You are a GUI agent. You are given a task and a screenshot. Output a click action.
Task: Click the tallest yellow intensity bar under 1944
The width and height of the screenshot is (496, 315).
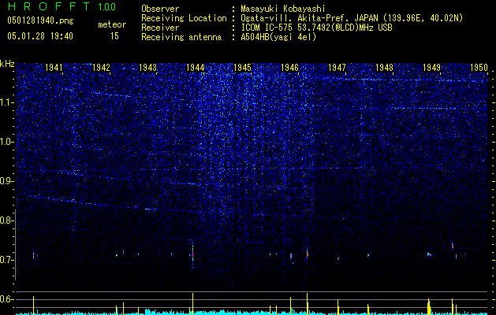click(x=192, y=304)
